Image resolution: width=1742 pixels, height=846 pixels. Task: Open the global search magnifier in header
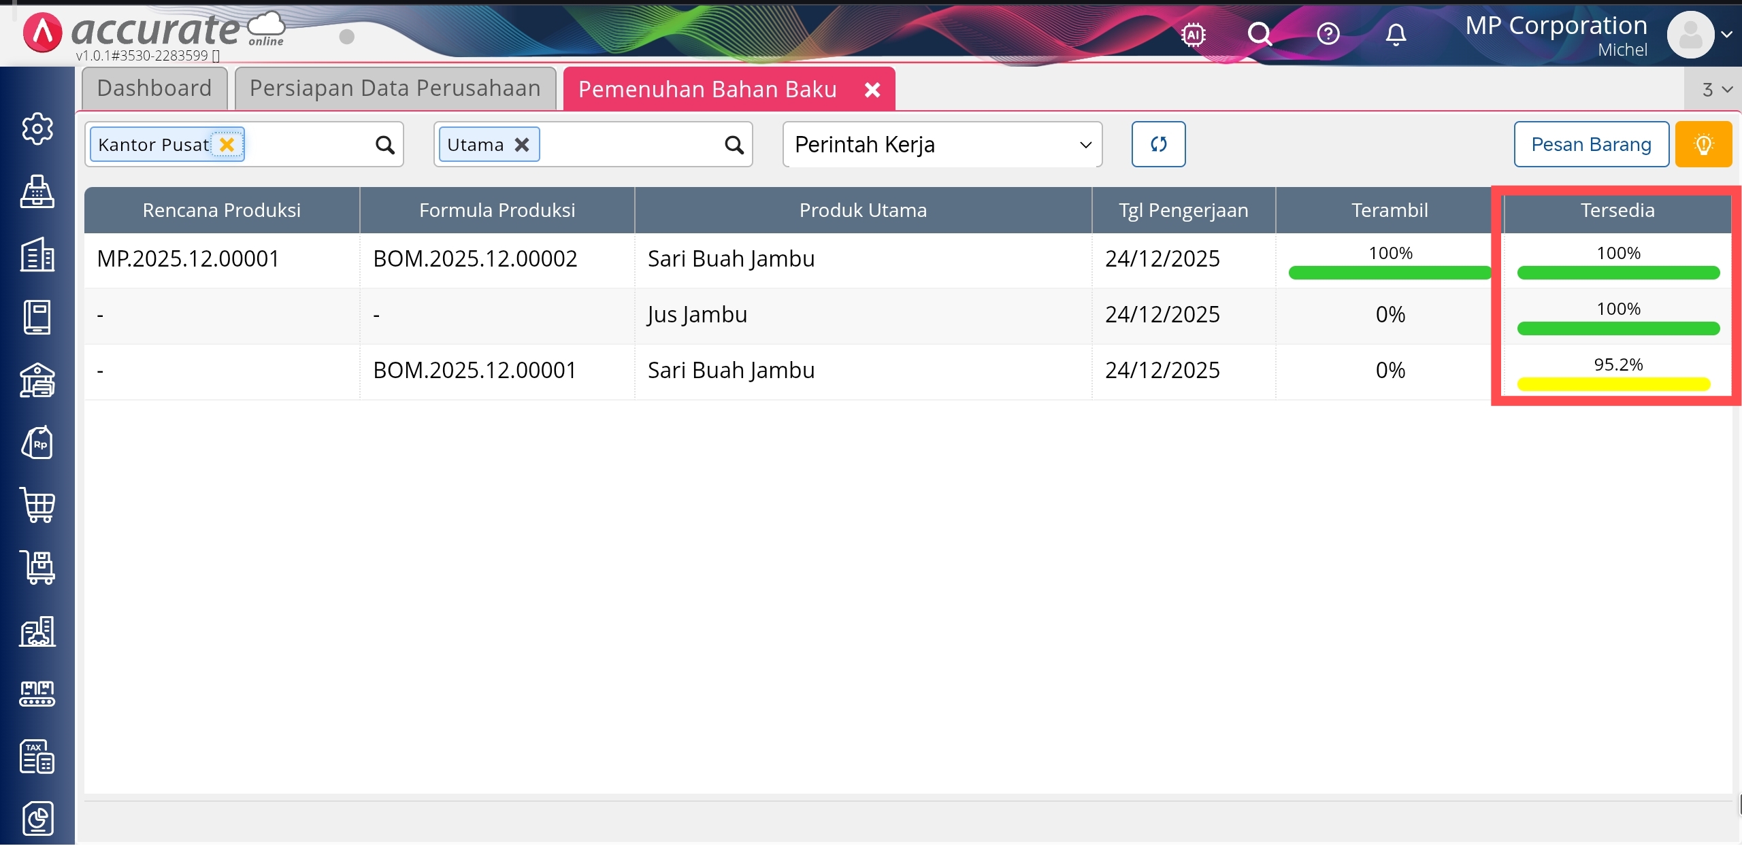1260,34
